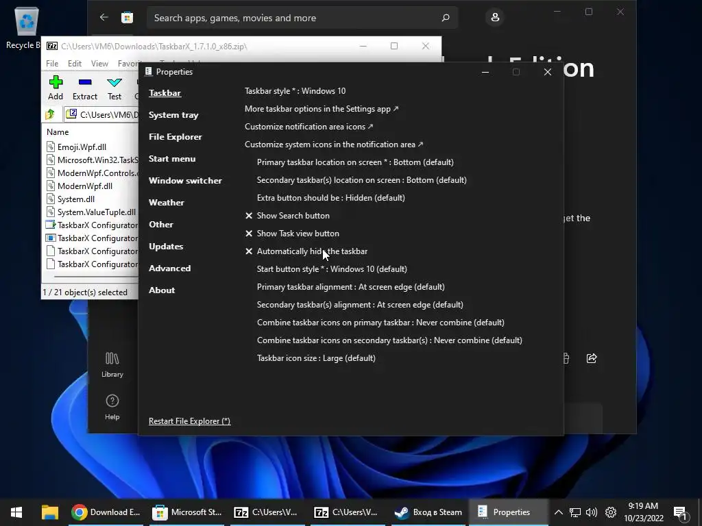
Task: Change primary taskbar alignment setting
Action: click(x=350, y=287)
